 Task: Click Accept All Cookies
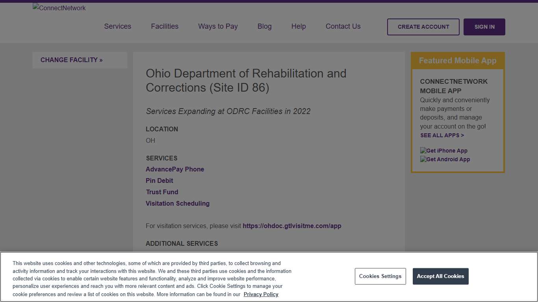tap(440, 276)
